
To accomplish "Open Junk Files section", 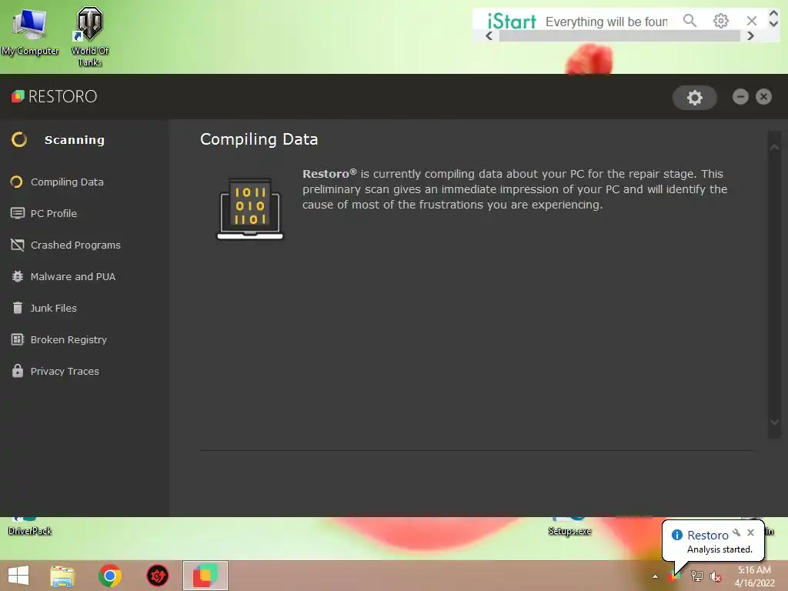I will tap(53, 308).
